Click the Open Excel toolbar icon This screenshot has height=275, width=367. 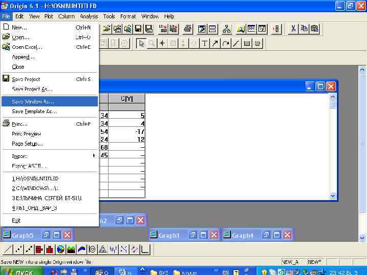128,29
